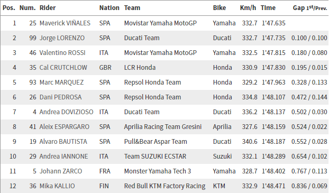Select Aleix ESPARGARO entry
Image resolution: width=329 pixels, height=193 pixels.
(x=65, y=127)
